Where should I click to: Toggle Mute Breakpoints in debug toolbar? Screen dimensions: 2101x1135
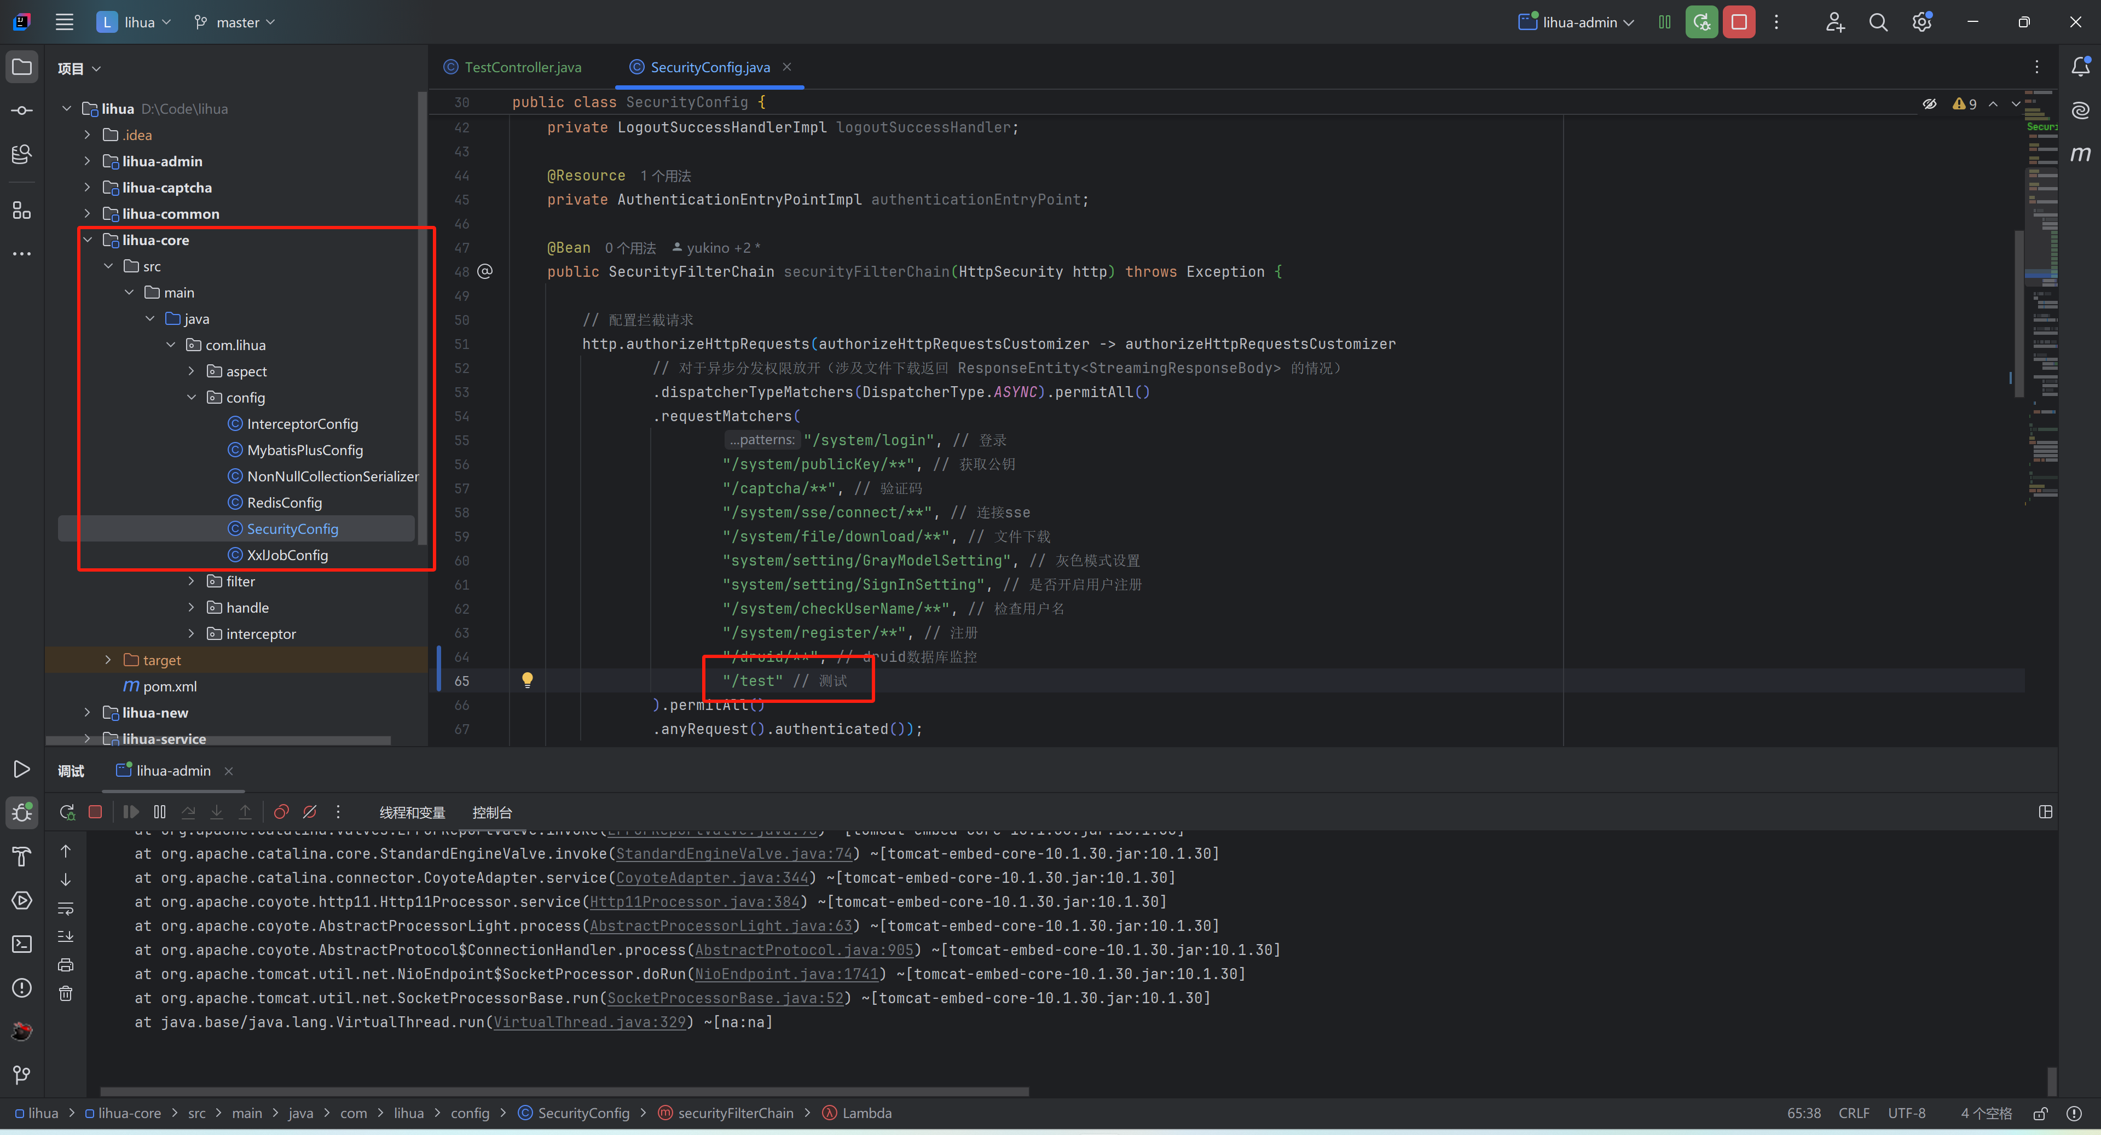point(310,812)
